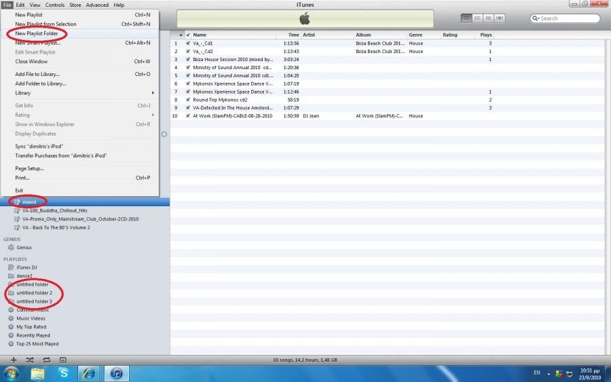
Task: Switch to list view icon
Action: pos(466,18)
